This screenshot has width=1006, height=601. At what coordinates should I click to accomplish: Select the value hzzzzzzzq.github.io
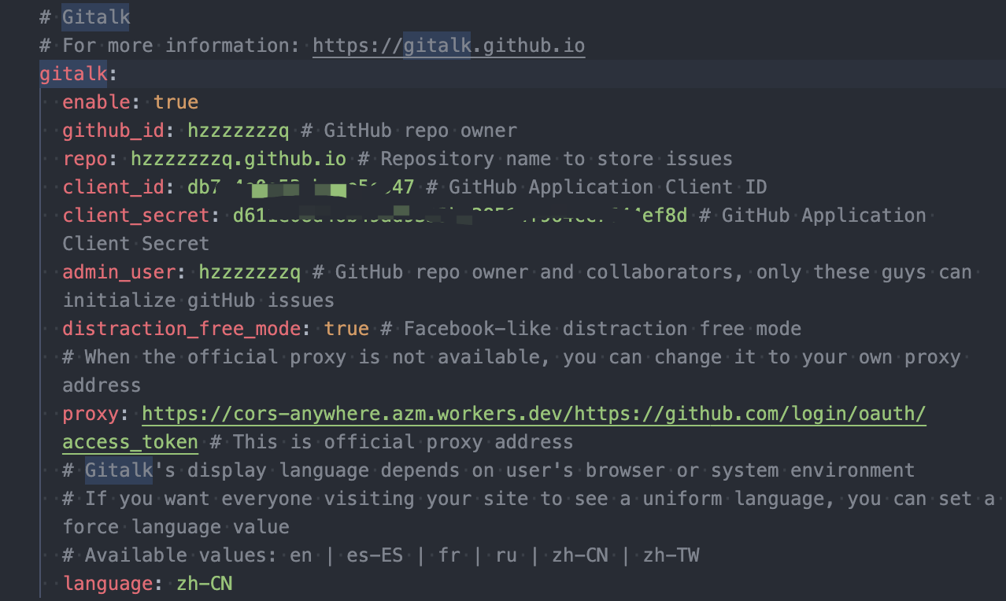239,159
